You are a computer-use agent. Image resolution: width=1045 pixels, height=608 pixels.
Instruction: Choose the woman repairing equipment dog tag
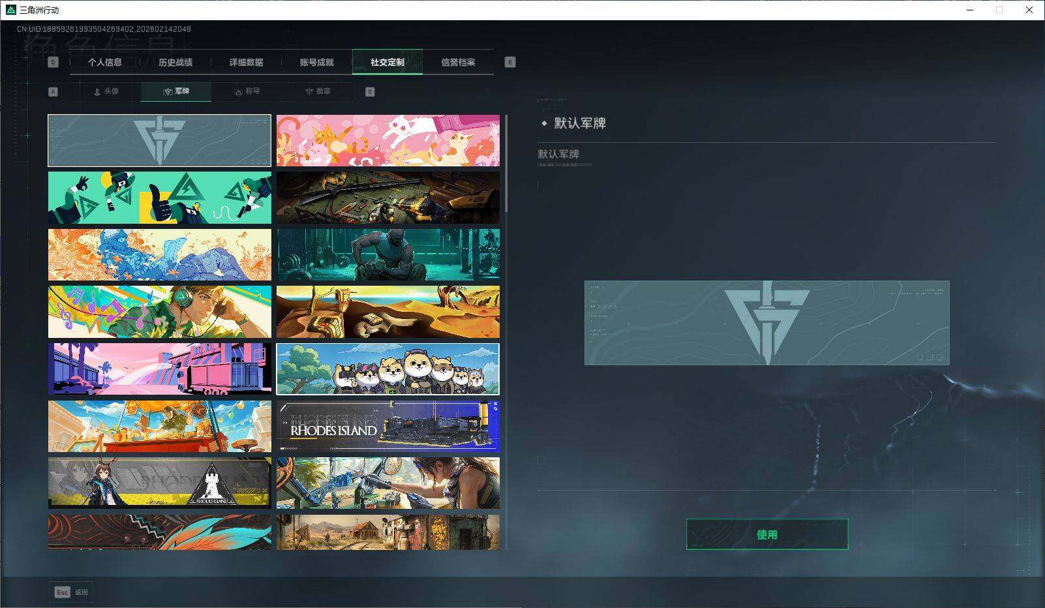pyautogui.click(x=388, y=483)
